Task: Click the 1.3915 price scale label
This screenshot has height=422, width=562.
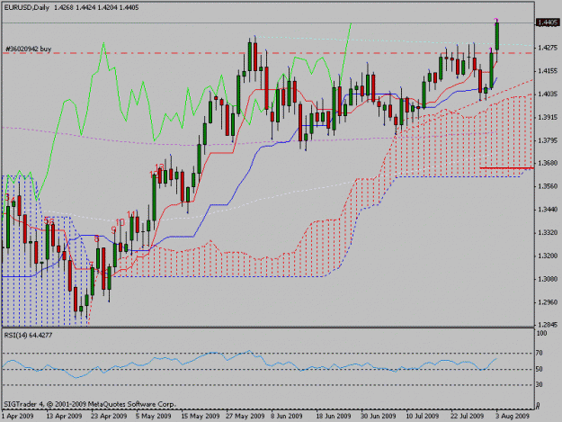Action: pyautogui.click(x=548, y=117)
